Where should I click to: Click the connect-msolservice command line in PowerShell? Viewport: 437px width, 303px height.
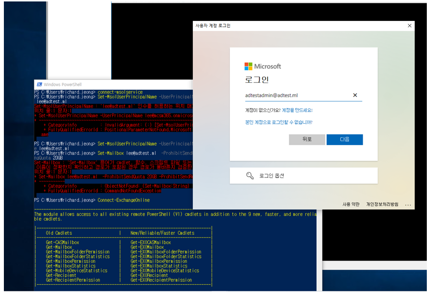pyautogui.click(x=120, y=92)
